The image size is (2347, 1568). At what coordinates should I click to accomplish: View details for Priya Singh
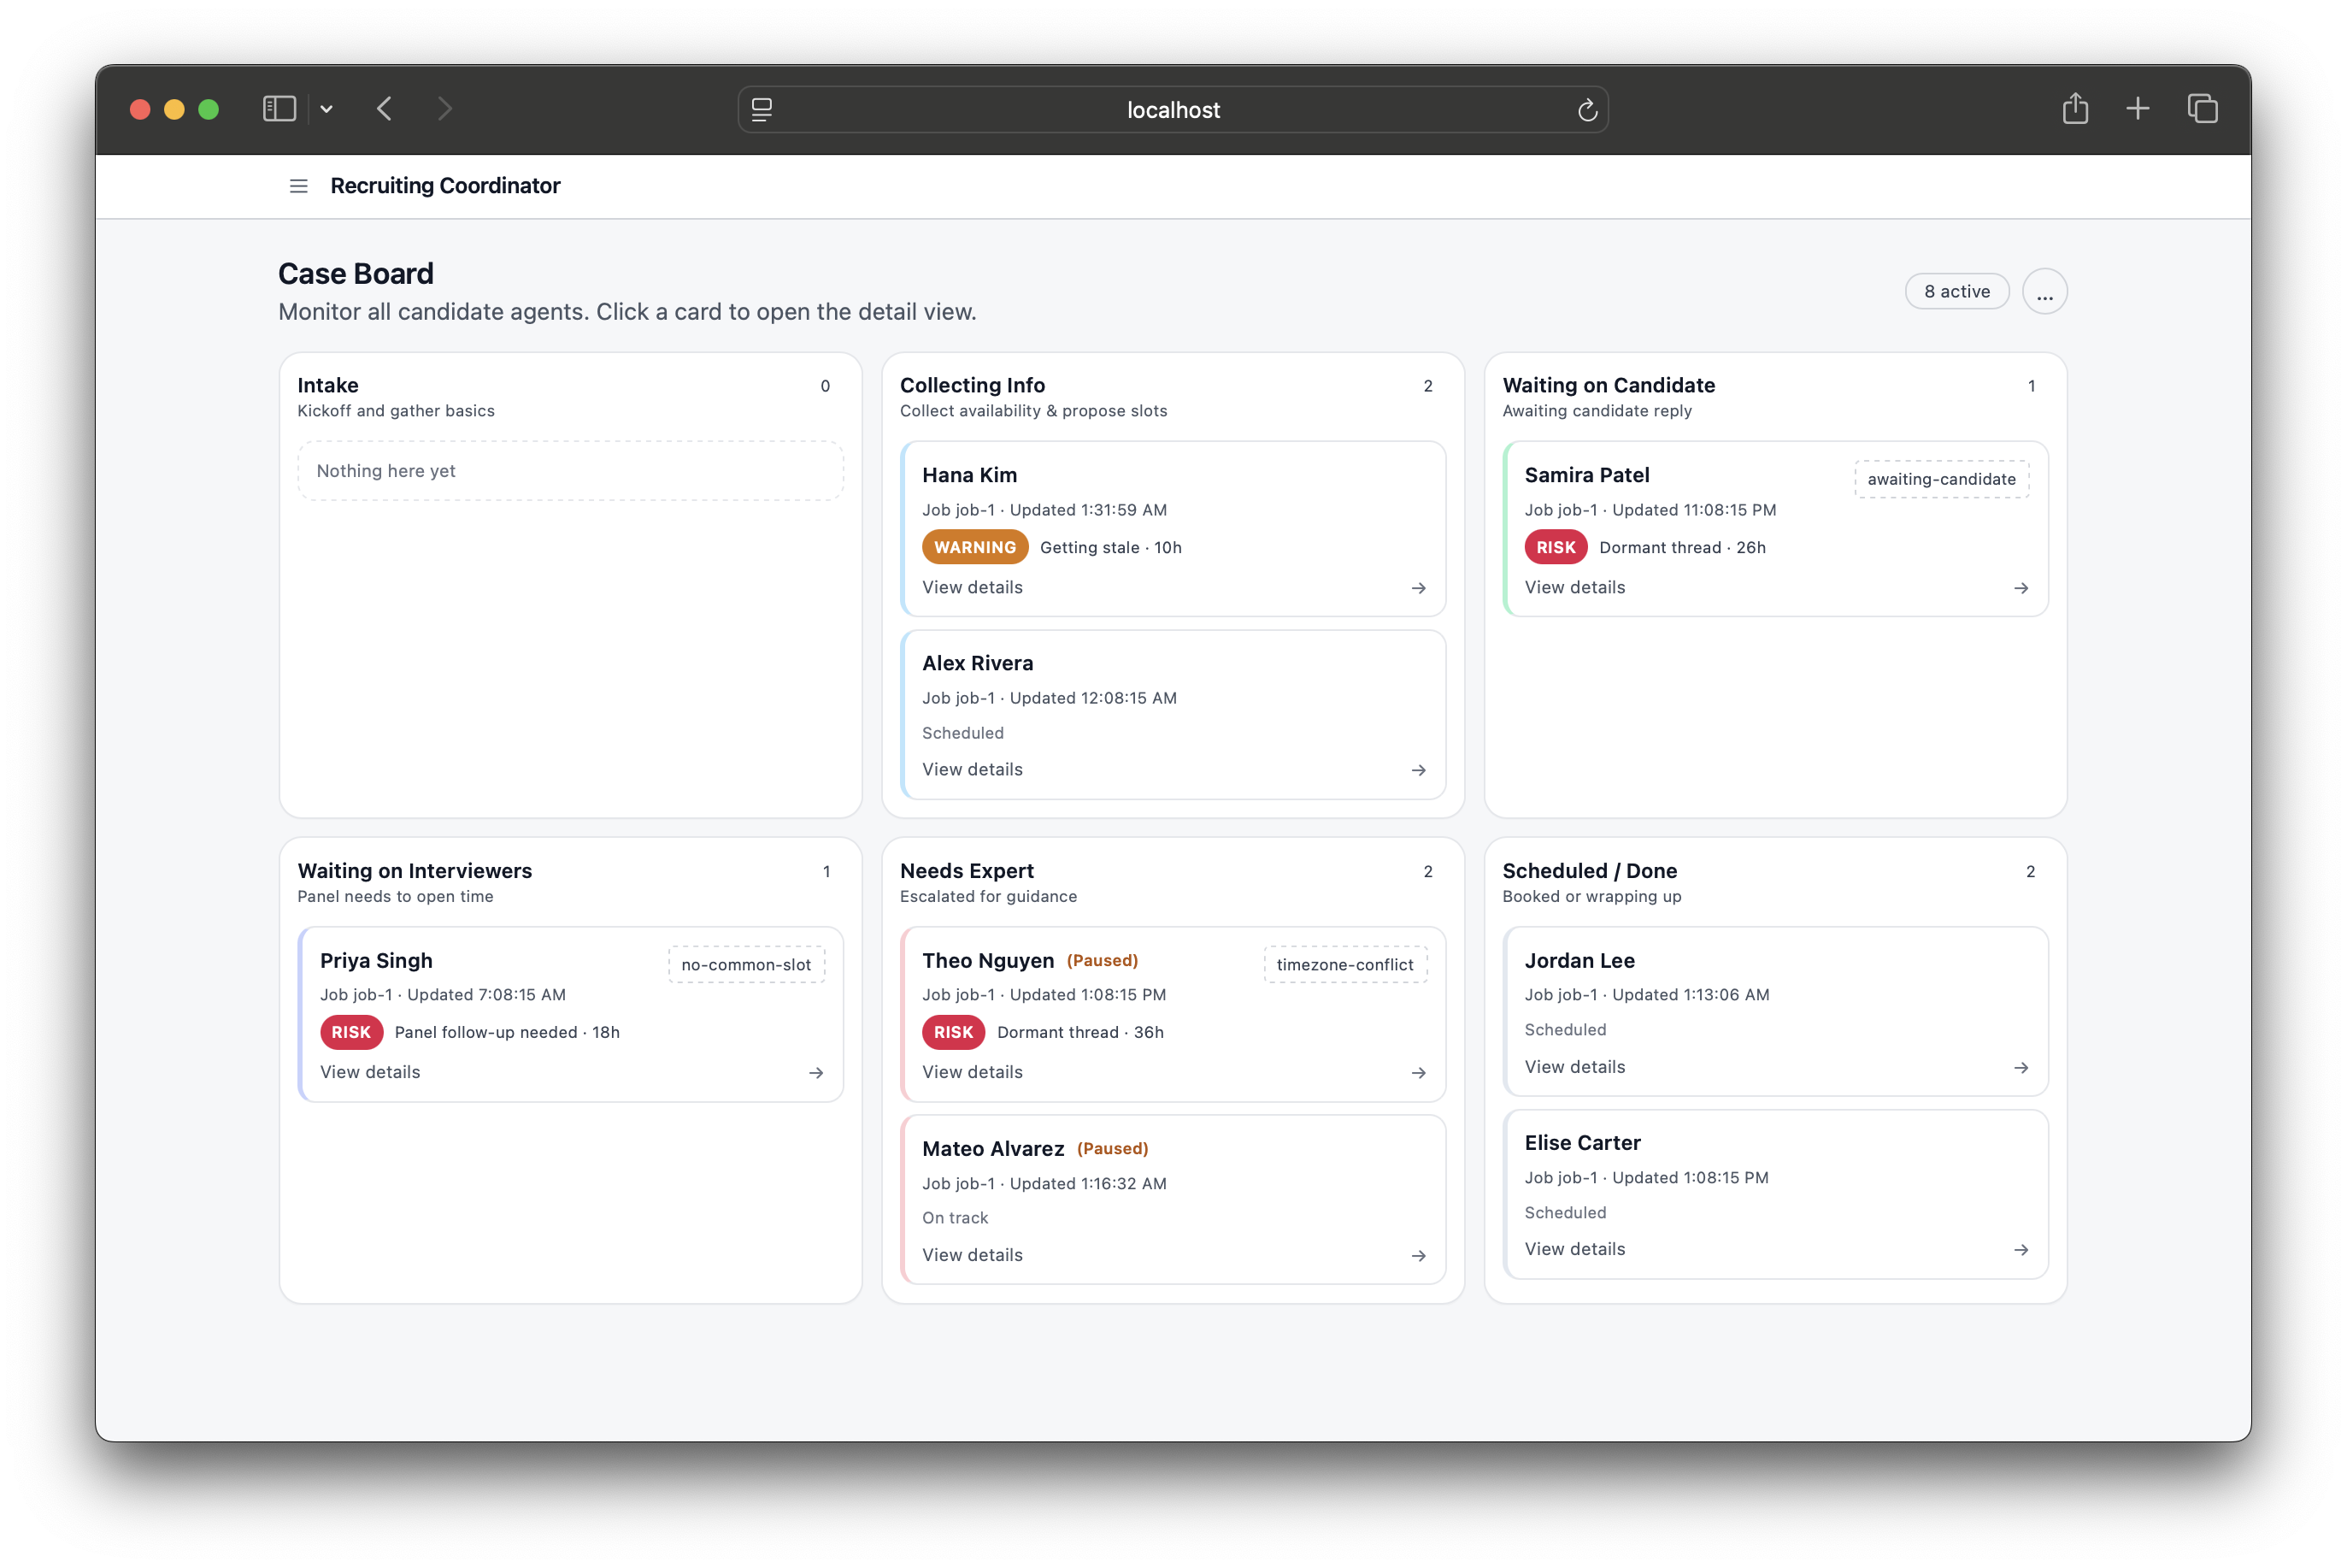click(370, 1071)
